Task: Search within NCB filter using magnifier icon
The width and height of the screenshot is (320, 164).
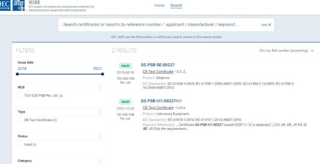Action: pos(99,88)
